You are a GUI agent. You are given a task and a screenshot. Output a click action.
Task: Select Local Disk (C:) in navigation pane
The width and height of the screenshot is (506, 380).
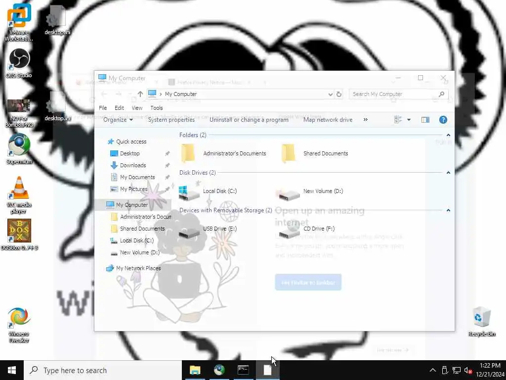(x=131, y=241)
